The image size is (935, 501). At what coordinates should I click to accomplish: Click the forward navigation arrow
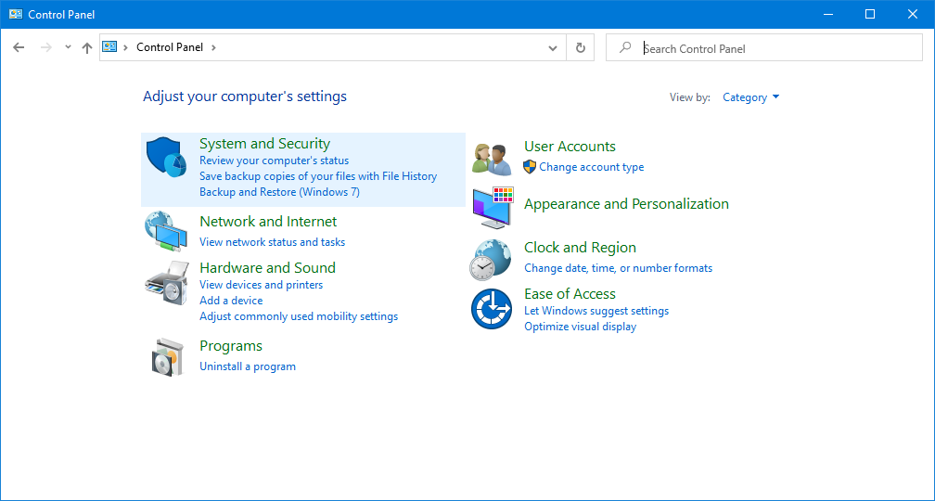click(x=46, y=47)
